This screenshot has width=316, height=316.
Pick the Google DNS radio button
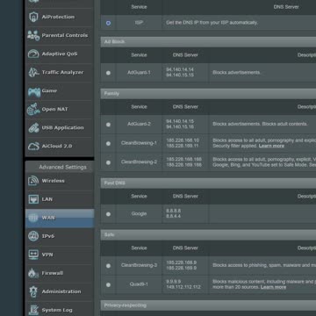pyautogui.click(x=108, y=214)
